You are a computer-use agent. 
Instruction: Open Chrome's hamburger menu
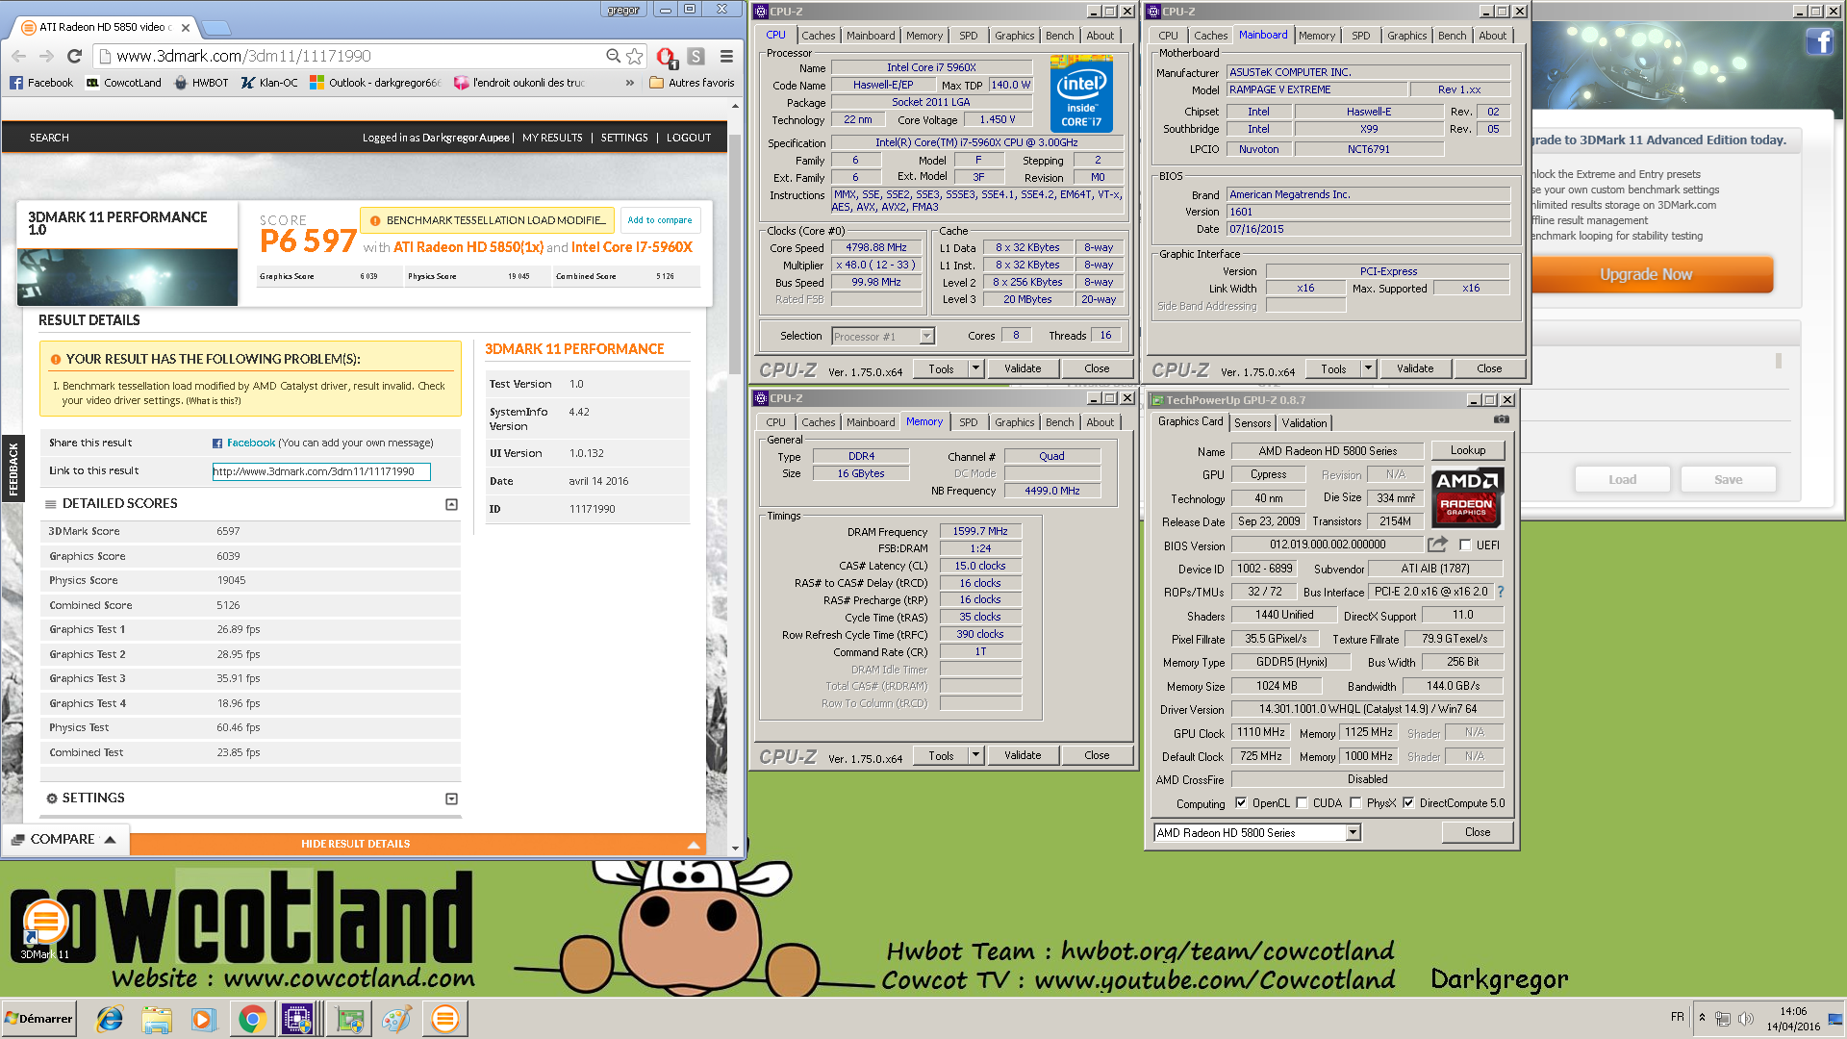[727, 56]
